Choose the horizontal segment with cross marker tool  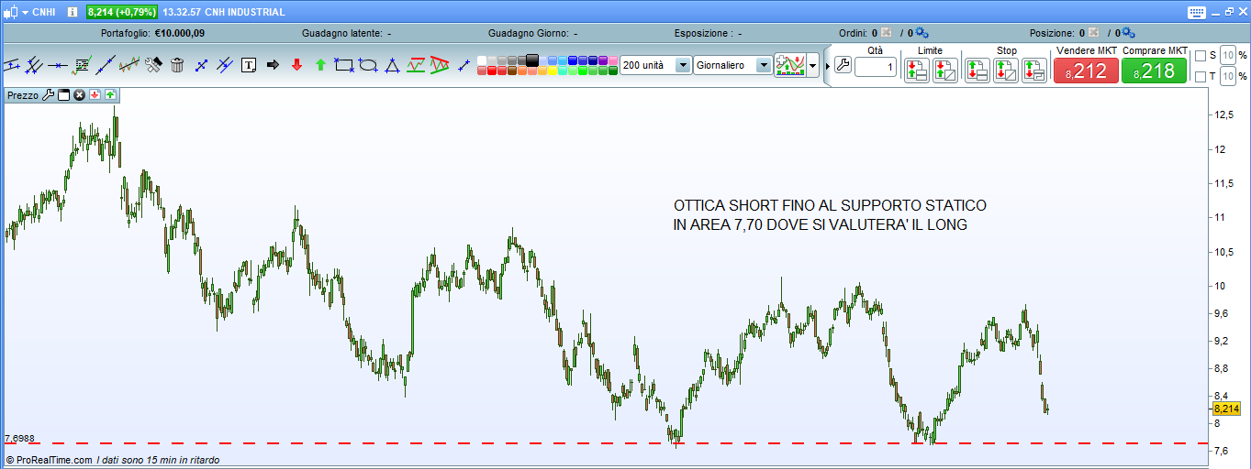[x=58, y=65]
